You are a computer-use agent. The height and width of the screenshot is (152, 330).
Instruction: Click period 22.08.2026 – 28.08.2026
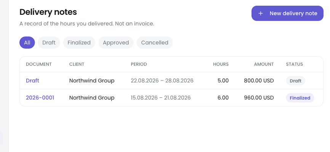[x=162, y=81]
